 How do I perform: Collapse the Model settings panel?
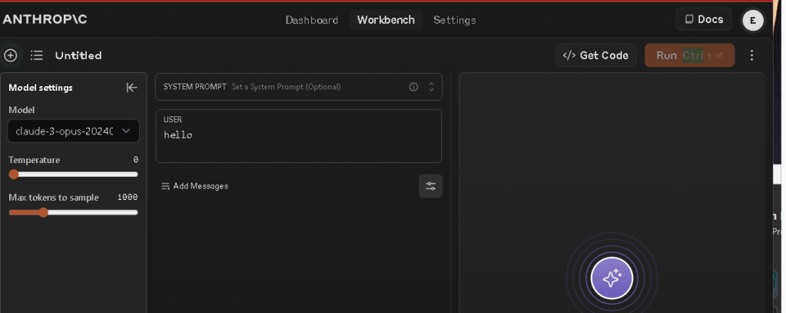coord(131,87)
